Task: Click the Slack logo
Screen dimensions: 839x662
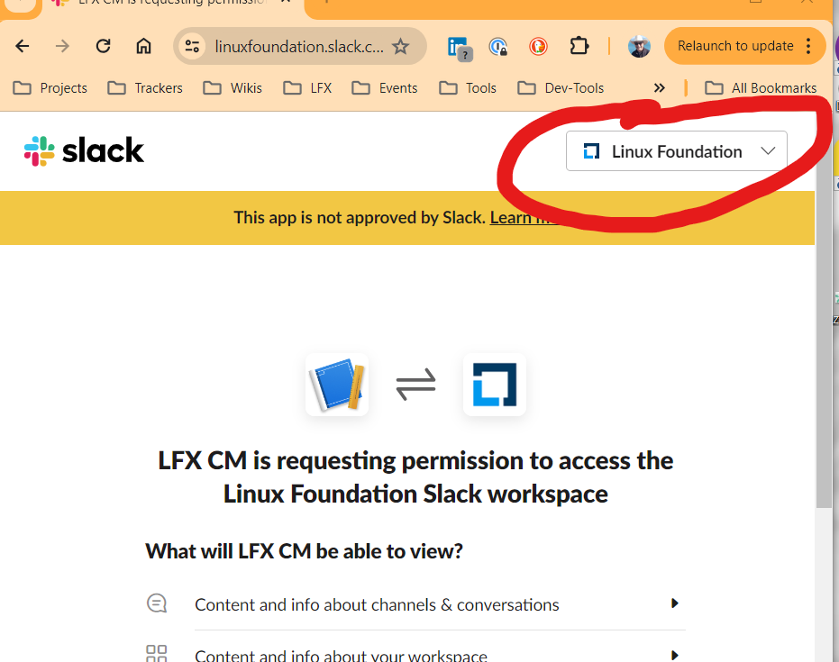Action: [85, 151]
